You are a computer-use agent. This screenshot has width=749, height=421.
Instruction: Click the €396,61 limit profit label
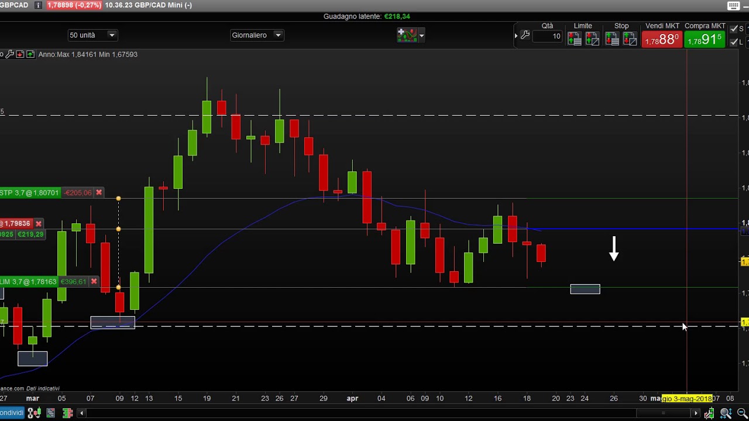coord(73,281)
